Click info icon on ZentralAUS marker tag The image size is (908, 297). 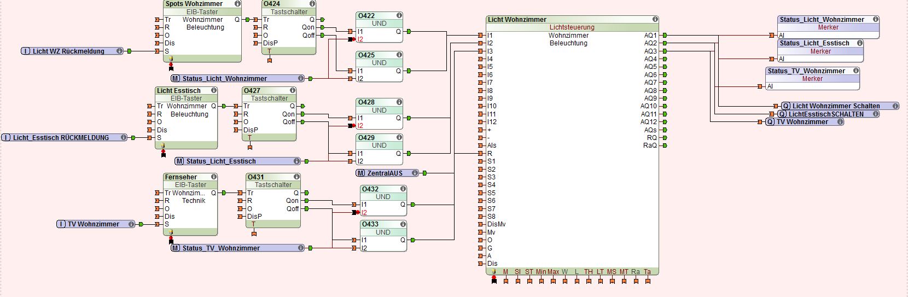pyautogui.click(x=415, y=173)
